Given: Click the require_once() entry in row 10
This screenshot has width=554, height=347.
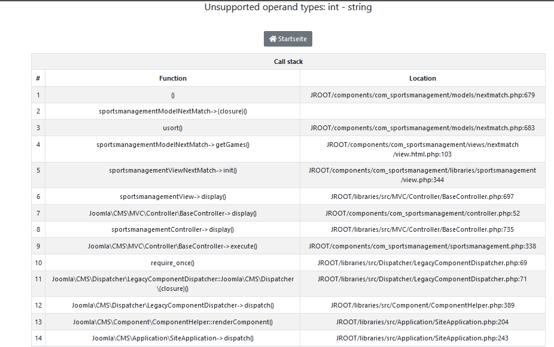Looking at the screenshot, I should tap(173, 262).
